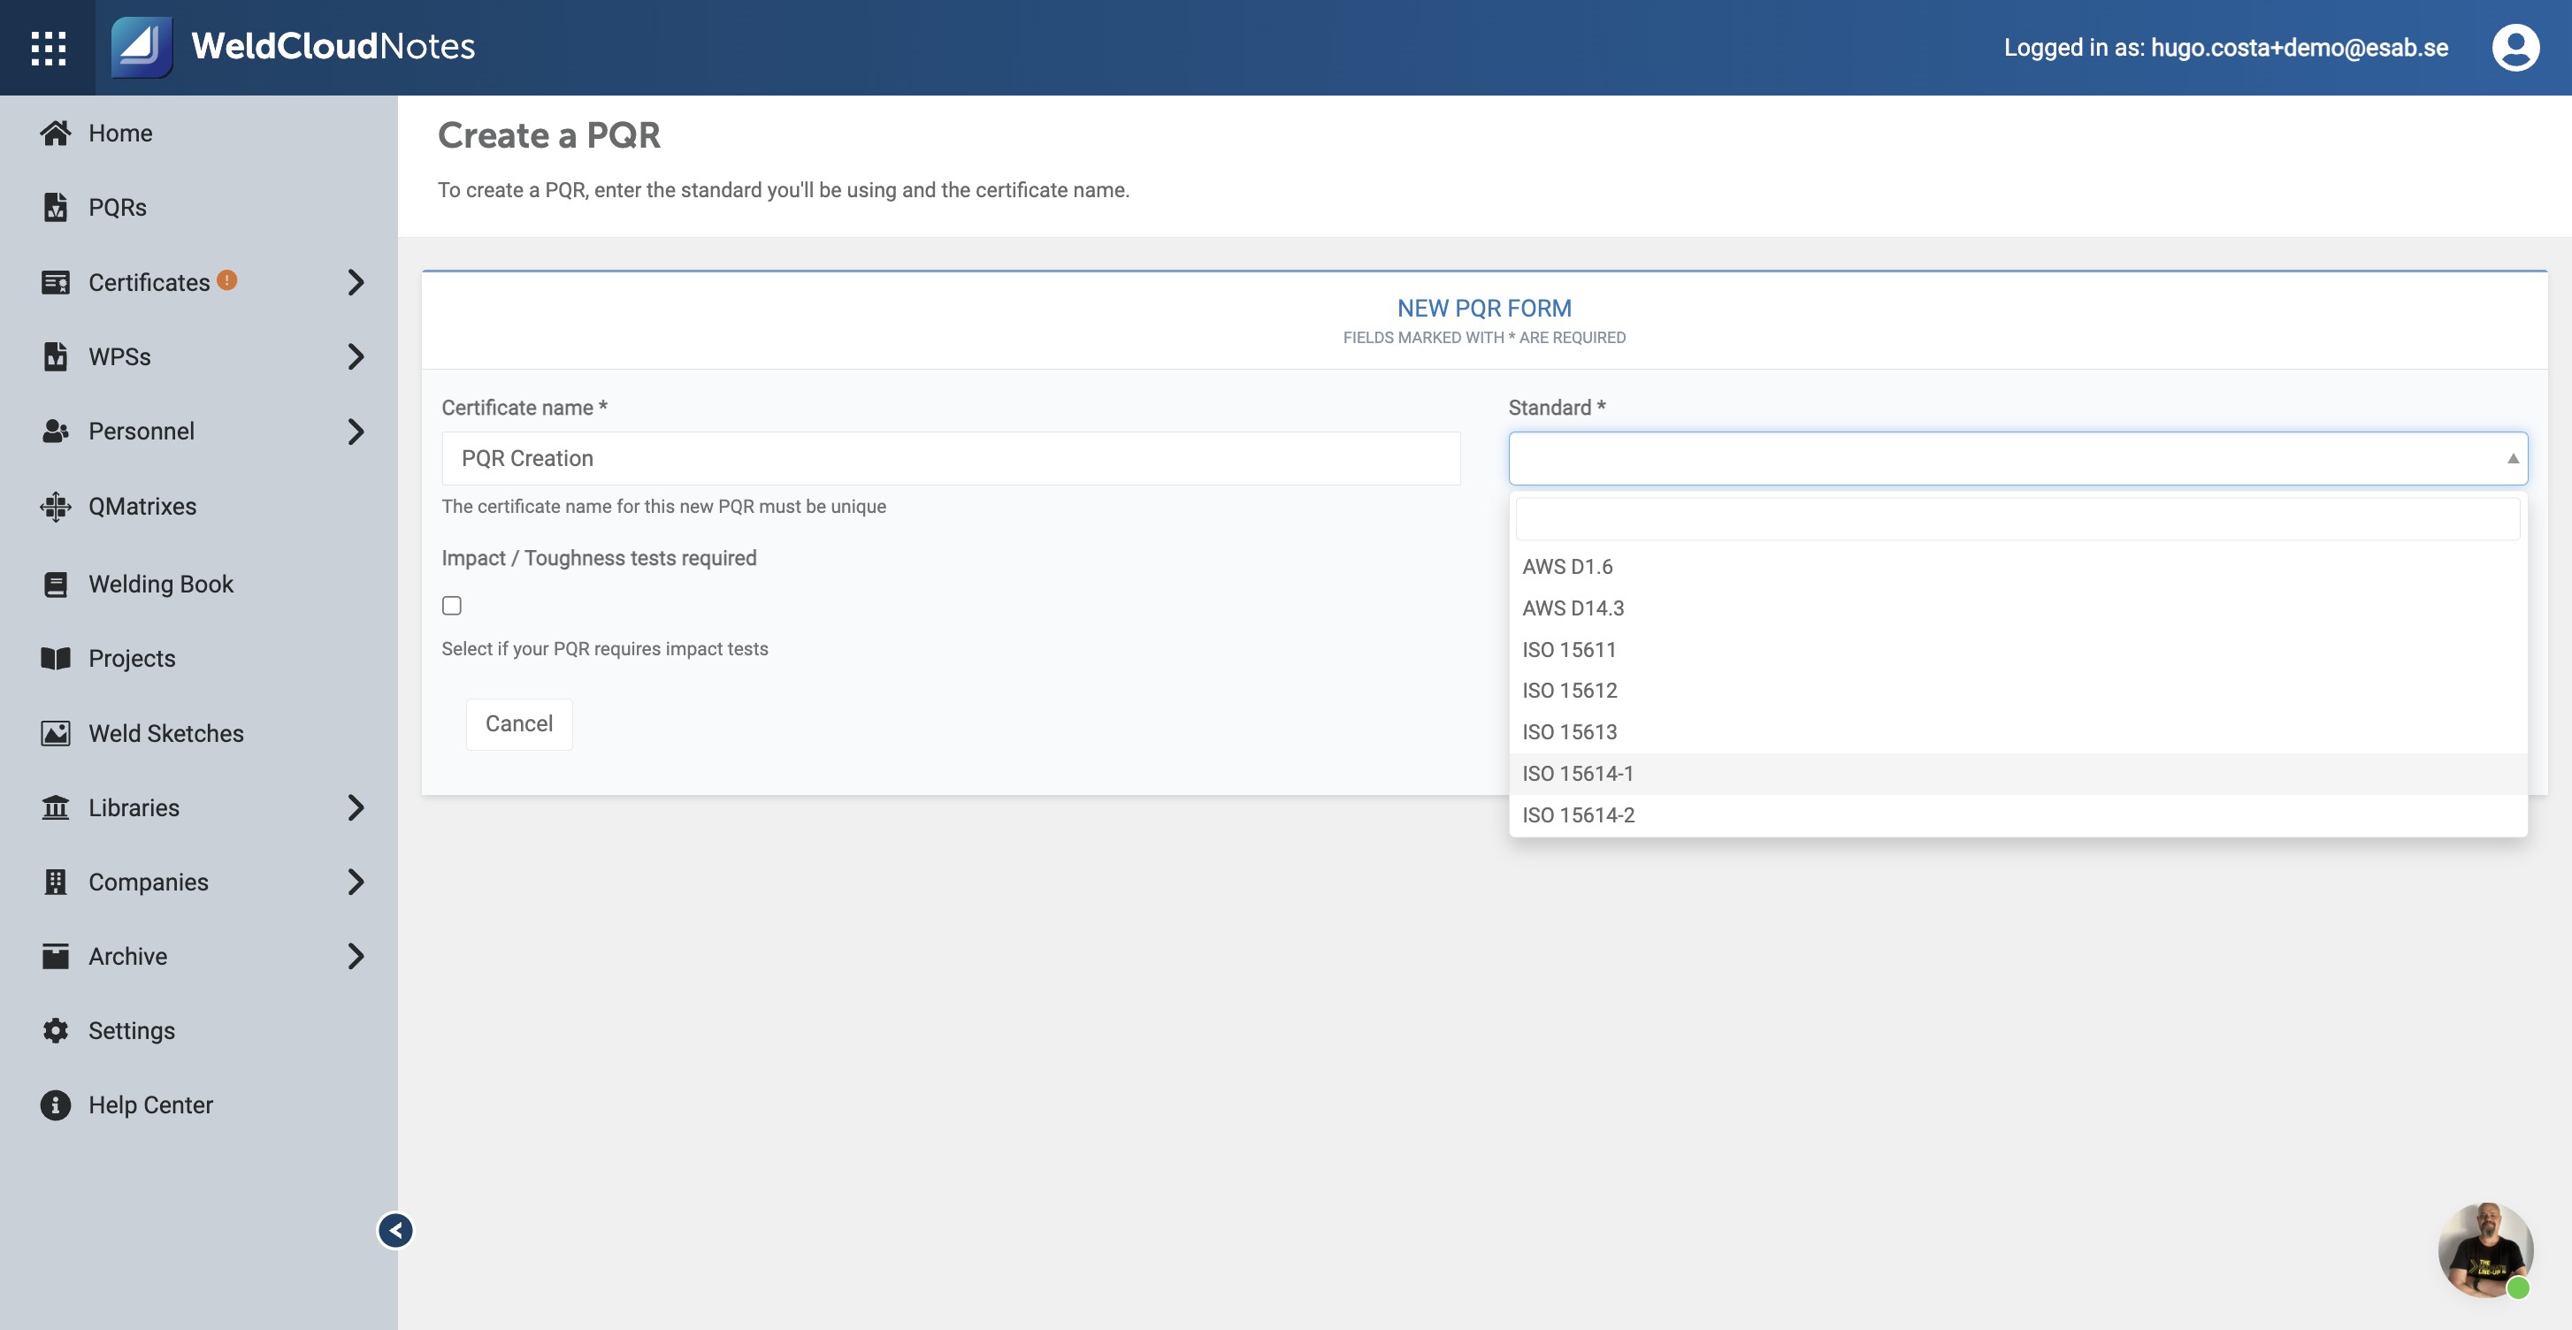Open the user profile avatar icon
The width and height of the screenshot is (2572, 1330).
click(2515, 47)
